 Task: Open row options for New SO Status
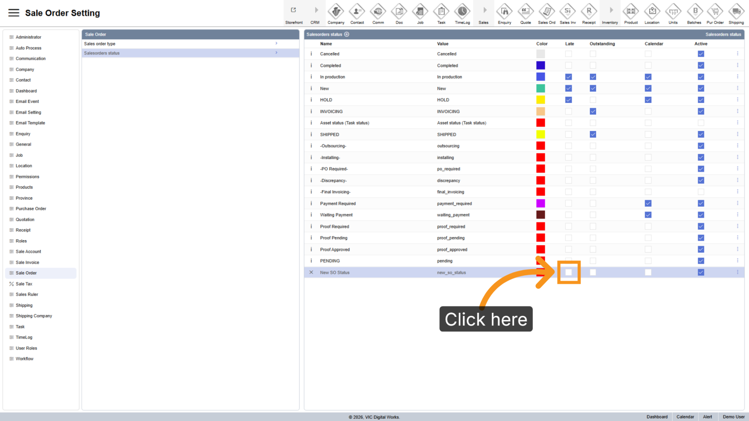point(737,272)
